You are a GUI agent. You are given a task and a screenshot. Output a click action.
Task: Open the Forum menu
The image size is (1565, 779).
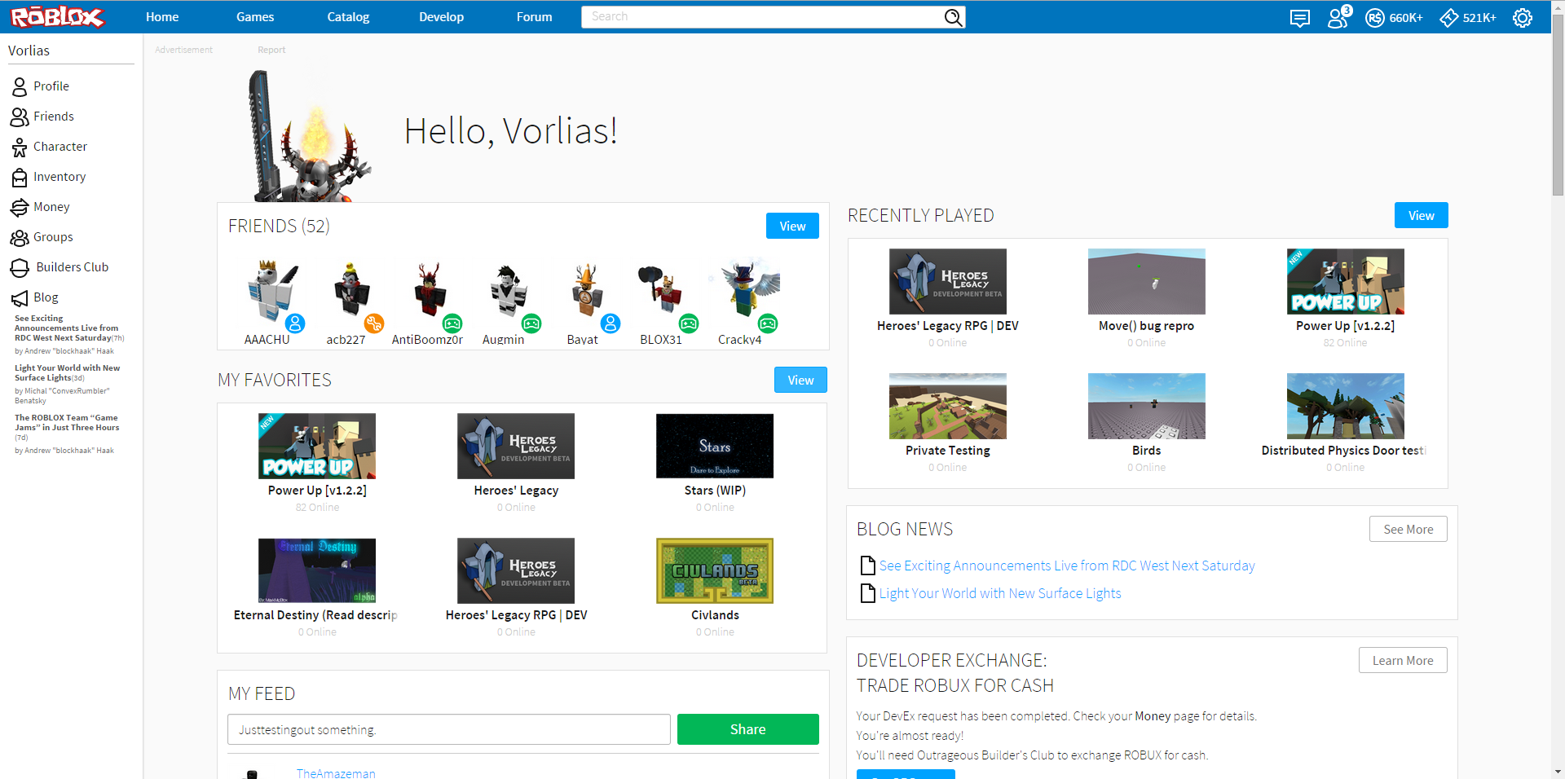click(534, 17)
